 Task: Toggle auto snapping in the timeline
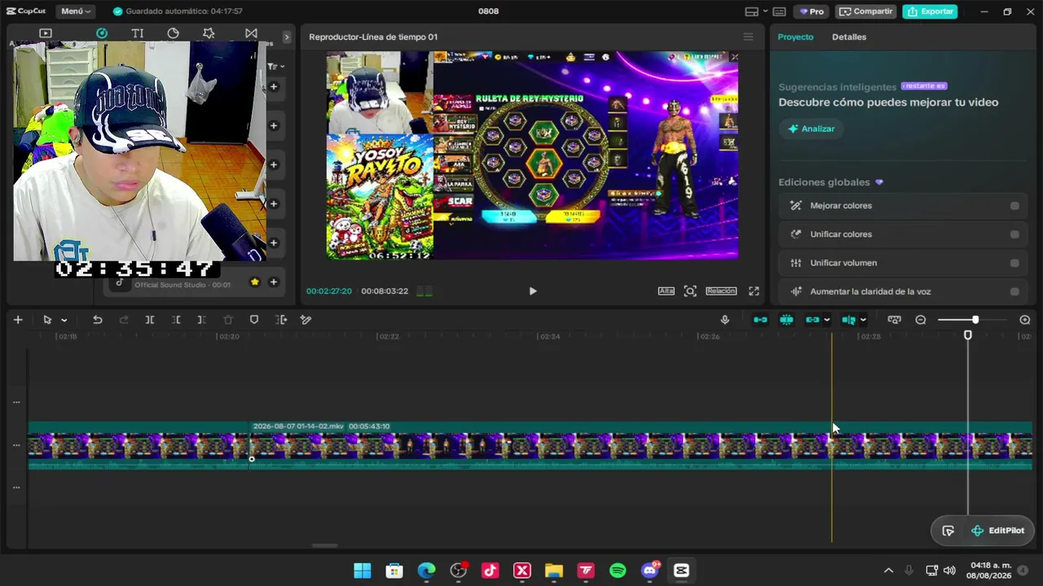coord(786,320)
